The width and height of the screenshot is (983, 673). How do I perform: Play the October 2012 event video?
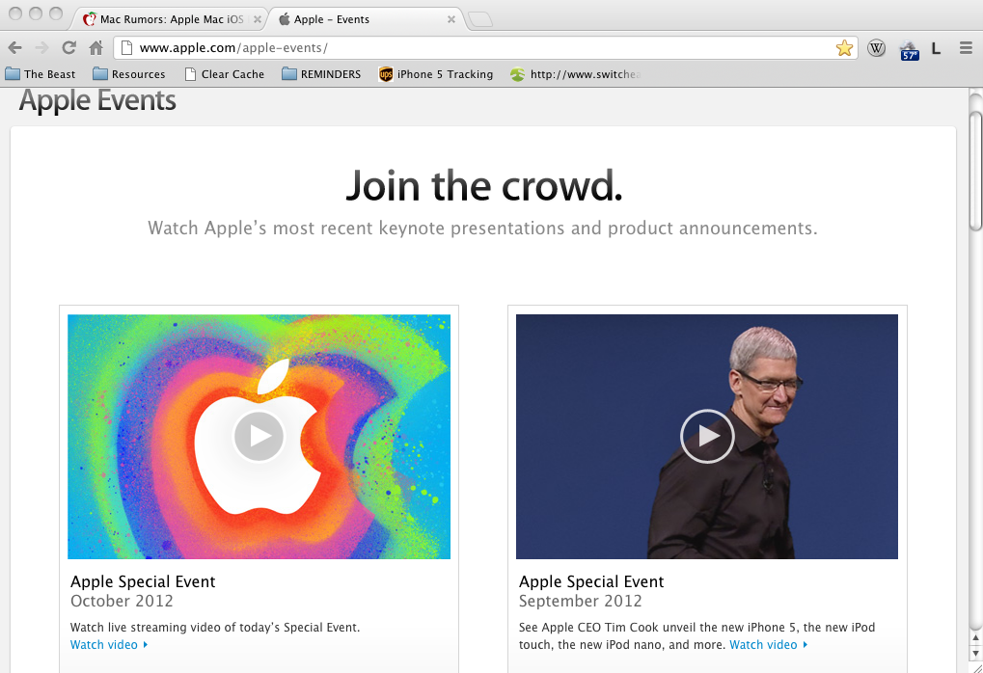click(259, 436)
